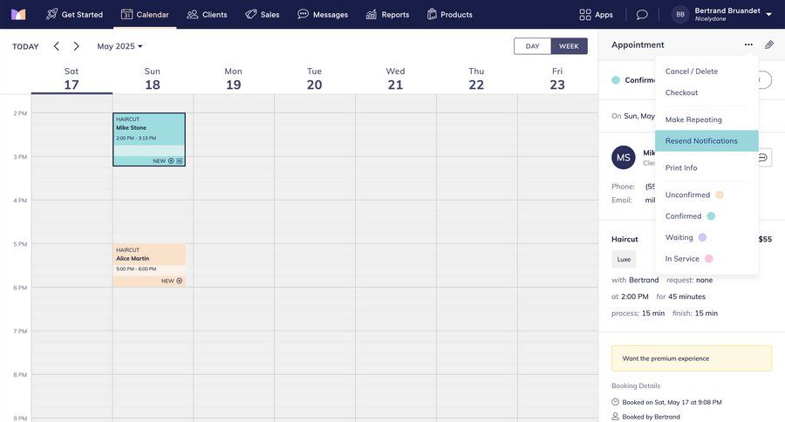This screenshot has width=785, height=422.
Task: Click the $55 price
Action: 765,239
